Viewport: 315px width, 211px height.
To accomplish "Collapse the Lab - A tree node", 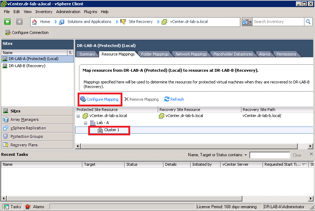I will coord(86,123).
